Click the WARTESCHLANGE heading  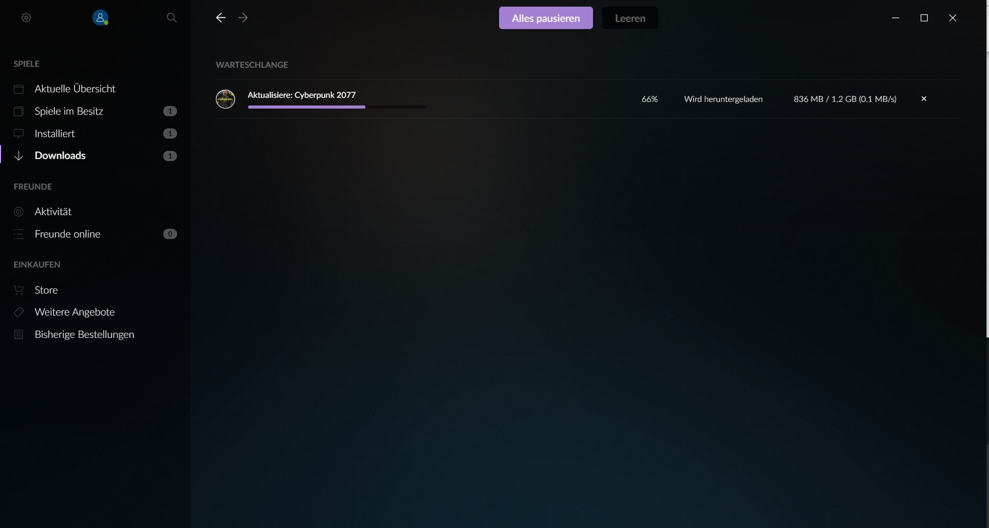[252, 65]
